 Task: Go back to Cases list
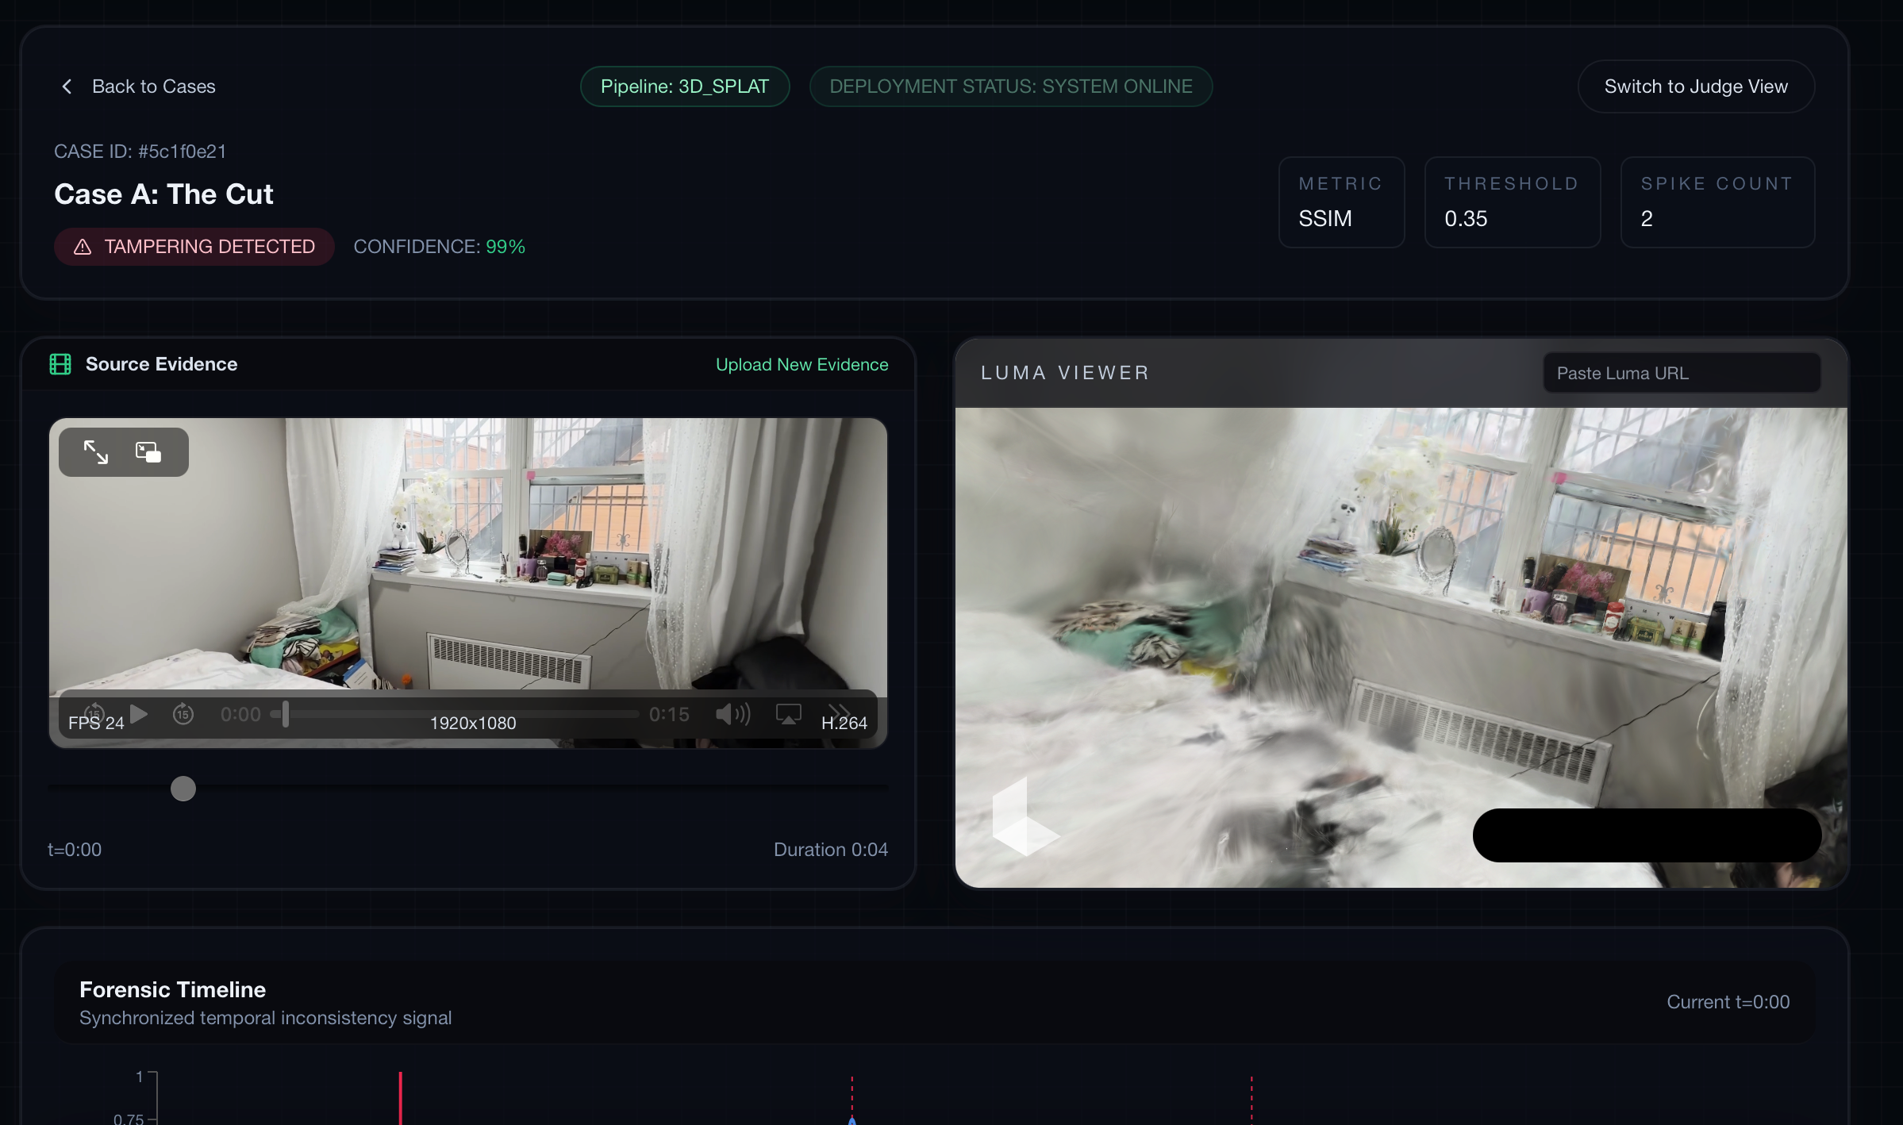point(153,86)
